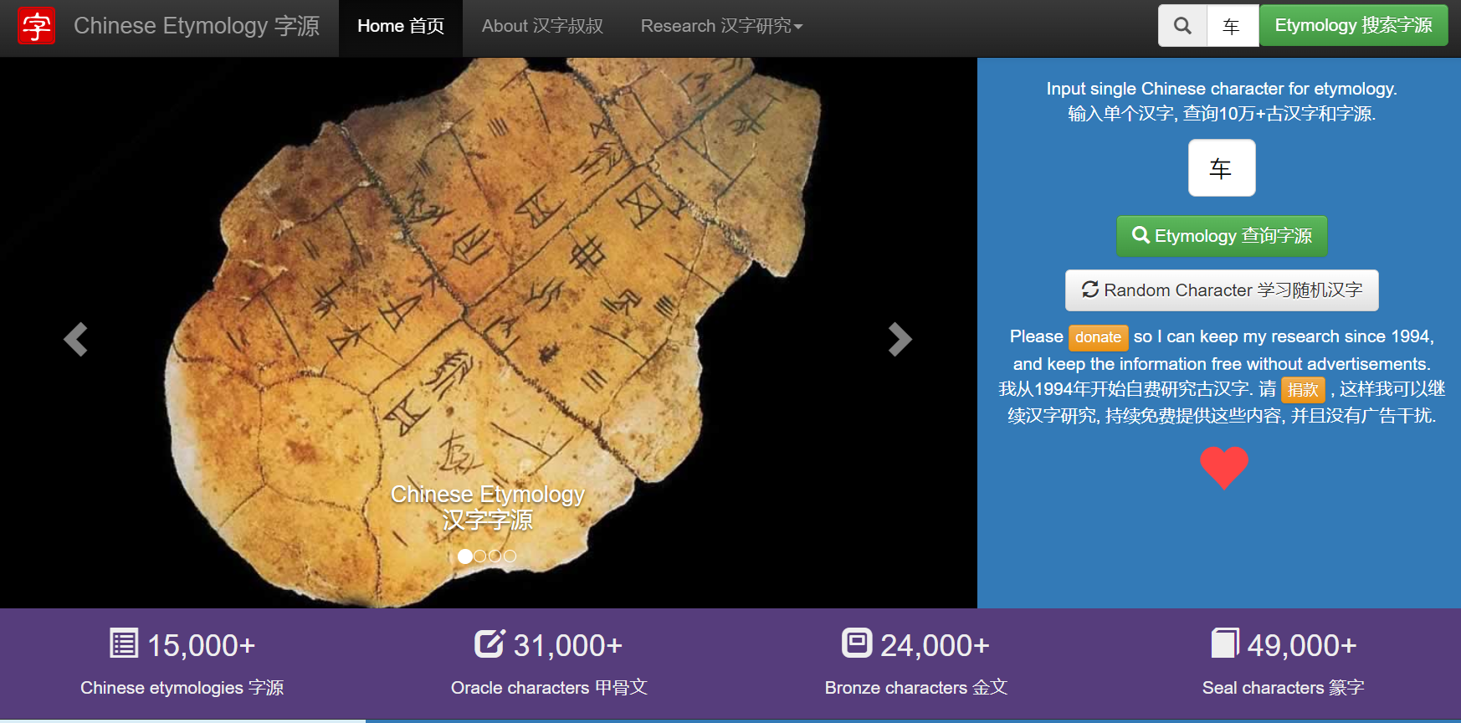Viewport: 1461px width, 723px height.
Task: Click the magnifier icon in the navbar search
Action: click(1182, 26)
